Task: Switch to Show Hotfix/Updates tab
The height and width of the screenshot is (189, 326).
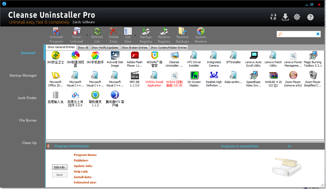Action: 105,48
